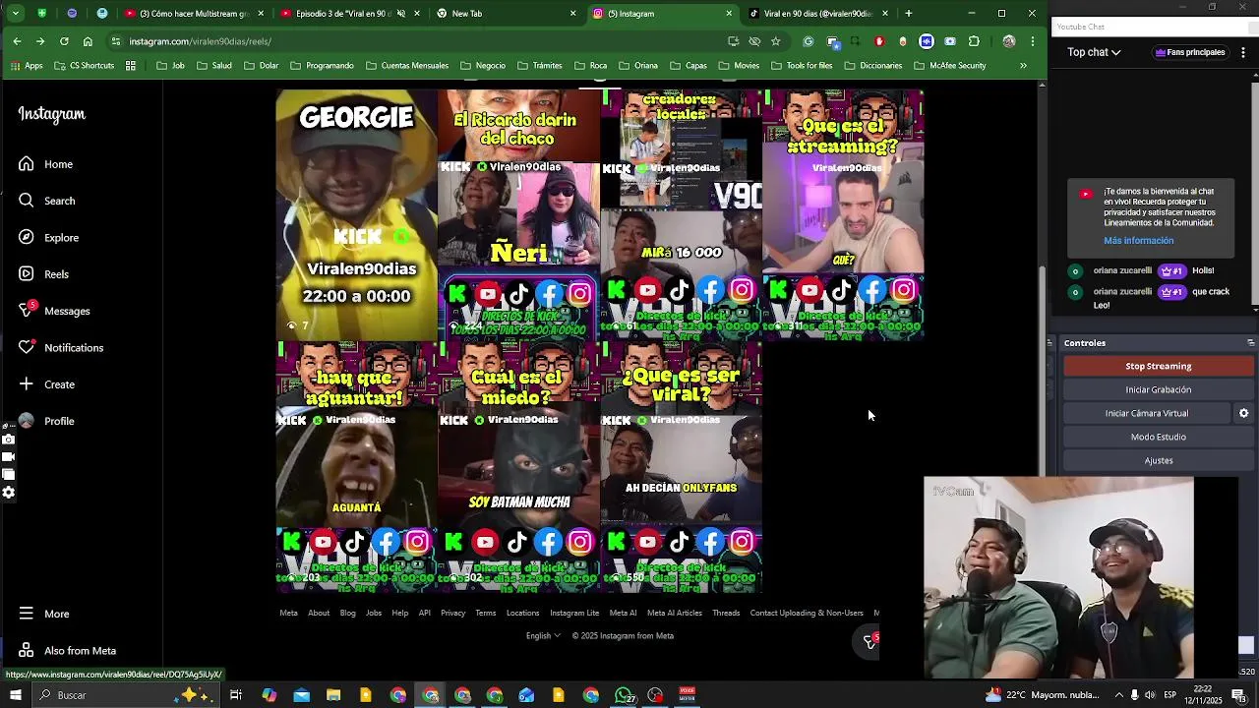Click the Create plus icon
The image size is (1259, 708).
tap(26, 384)
